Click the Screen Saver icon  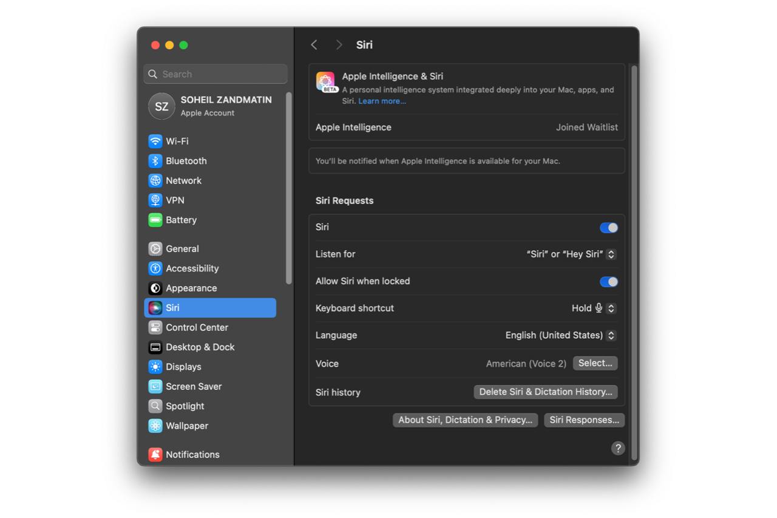(155, 386)
